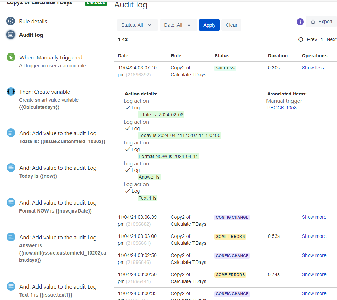Open the 'Tdate is' audit log action icon
Viewport: 337px width, 300px height.
(x=11, y=133)
